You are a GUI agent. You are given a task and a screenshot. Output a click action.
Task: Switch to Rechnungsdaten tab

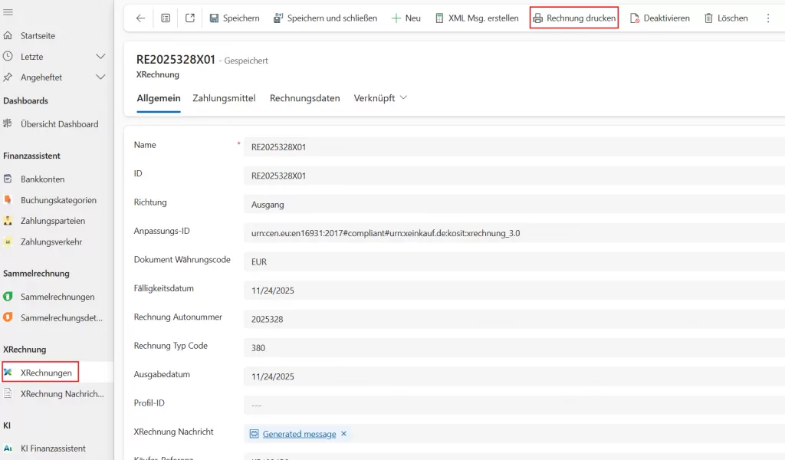[304, 99]
